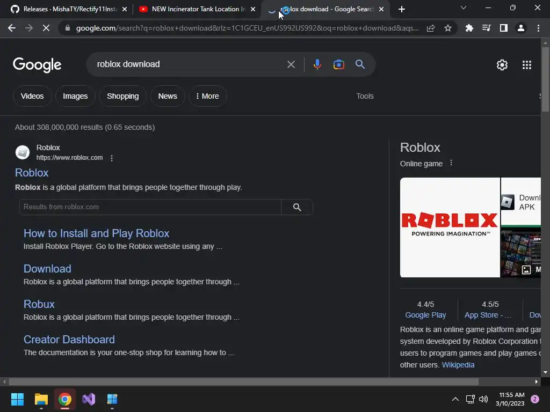Open Chrome three-dot menu
Screen dimensions: 550x412
[x=538, y=28]
